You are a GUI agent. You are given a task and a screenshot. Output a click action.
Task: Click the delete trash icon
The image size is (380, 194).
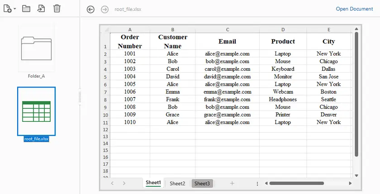pos(57,9)
